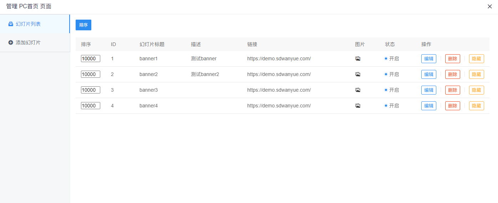This screenshot has width=498, height=203.
Task: Click the image icon for banner1
Action: (x=358, y=59)
